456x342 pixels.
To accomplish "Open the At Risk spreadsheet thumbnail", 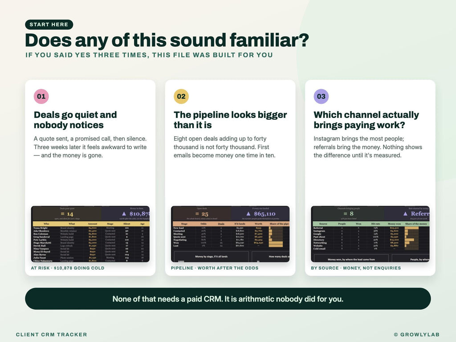I will (90, 234).
